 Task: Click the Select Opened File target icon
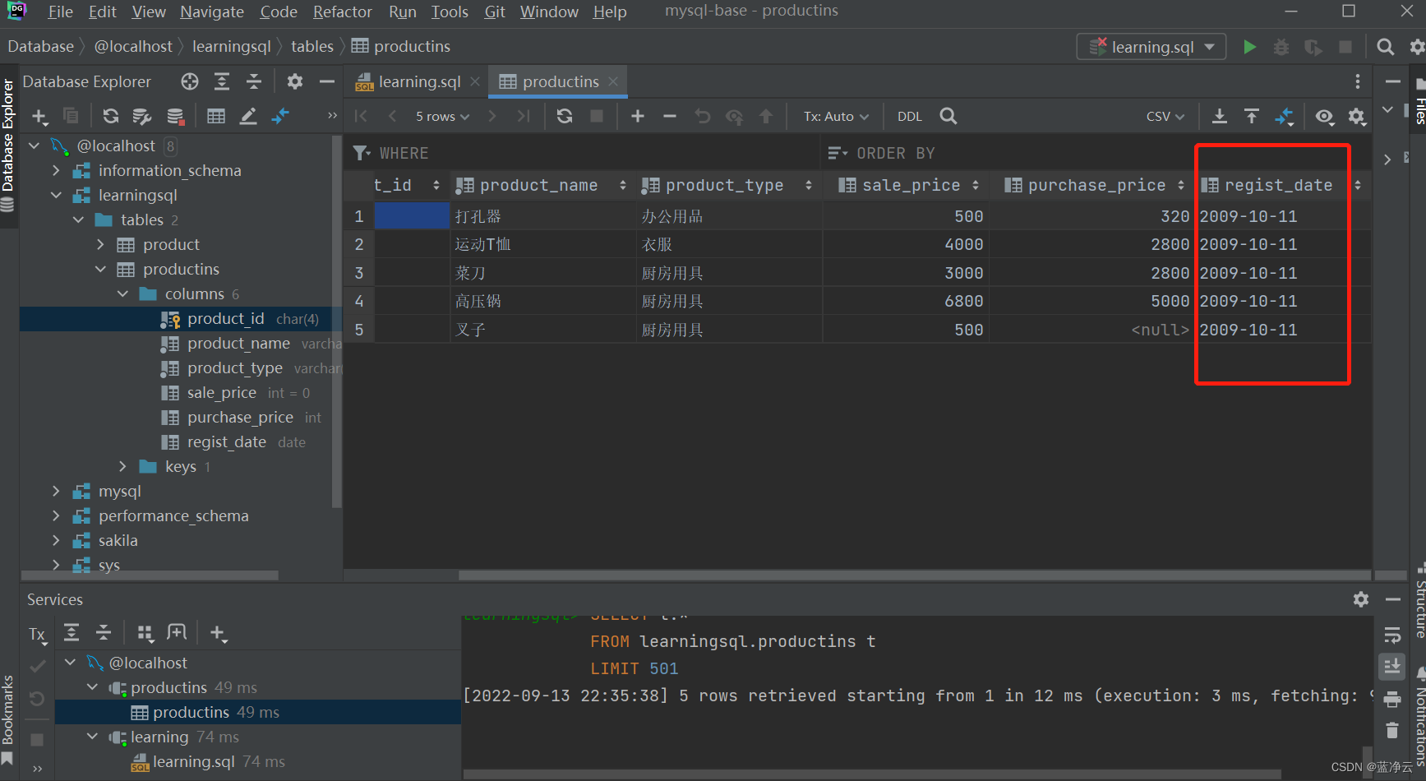pos(190,81)
